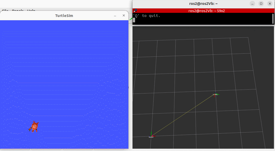Click the 'Q' to quit text line
This screenshot has width=275, height=151.
coord(147,16)
